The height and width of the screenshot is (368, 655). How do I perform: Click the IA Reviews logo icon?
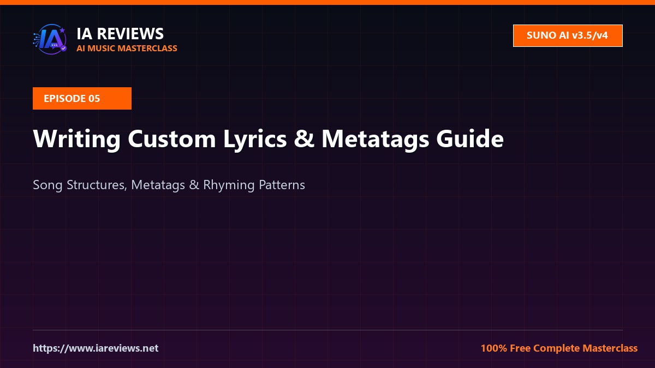pyautogui.click(x=50, y=39)
